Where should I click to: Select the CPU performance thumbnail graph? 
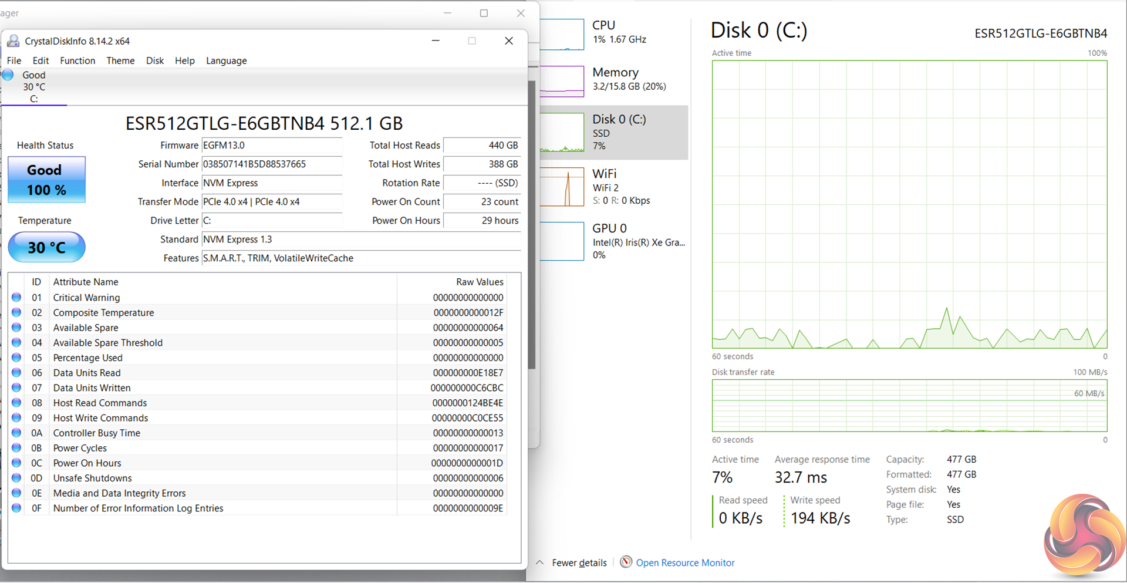click(x=562, y=34)
